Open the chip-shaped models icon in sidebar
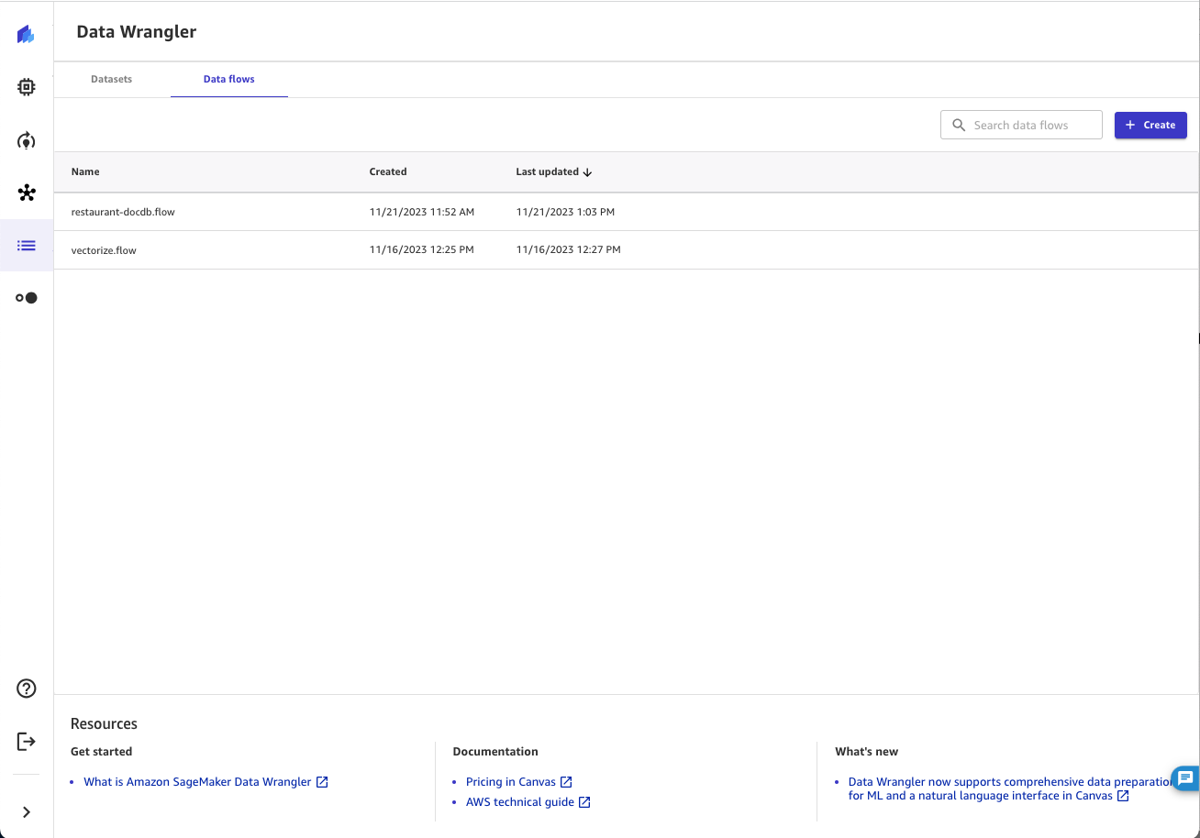Image resolution: width=1200 pixels, height=838 pixels. pos(27,87)
